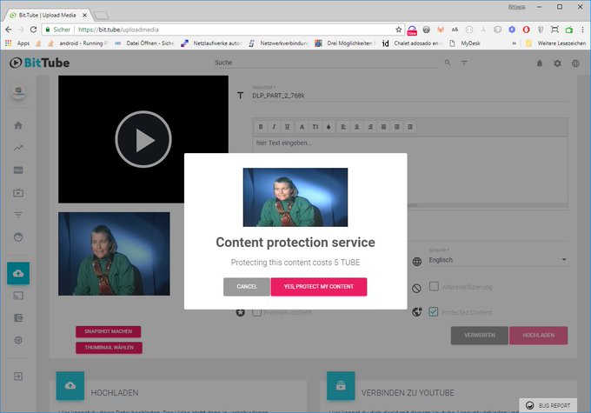Expand the bookmarks overflow chevron
This screenshot has width=591, height=413.
tap(514, 43)
